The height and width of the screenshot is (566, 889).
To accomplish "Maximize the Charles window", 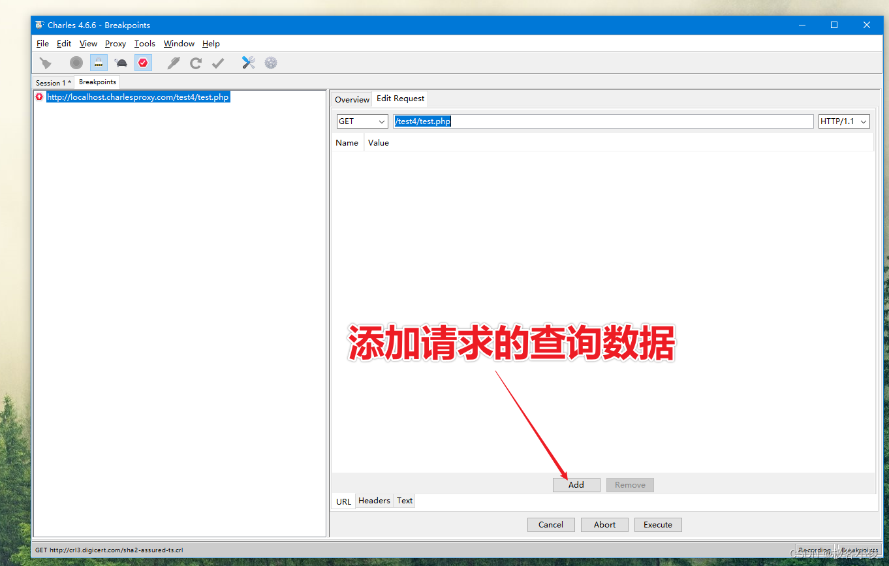I will point(834,25).
